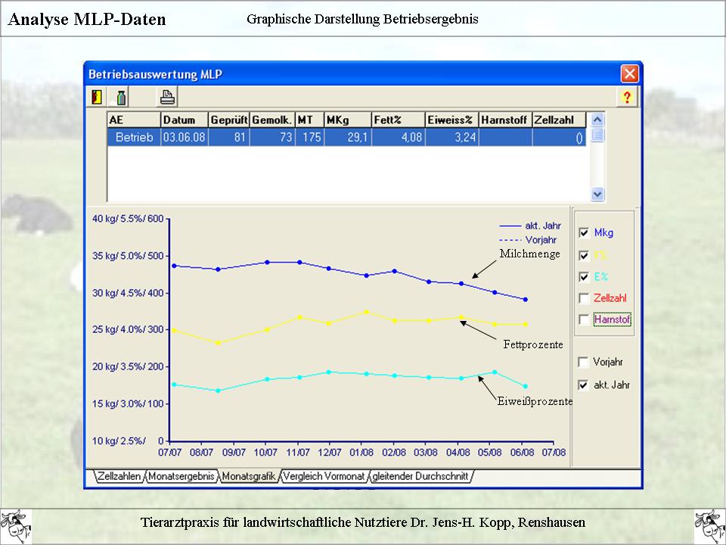Screen dimensions: 726x545
Task: Select the Betrieb row in the table
Action: [134, 138]
